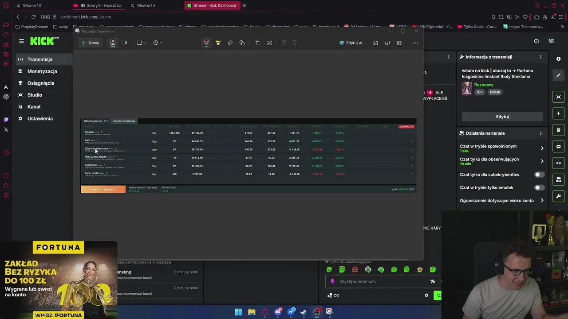Select the eraser tool in Snipping Tool

click(230, 43)
